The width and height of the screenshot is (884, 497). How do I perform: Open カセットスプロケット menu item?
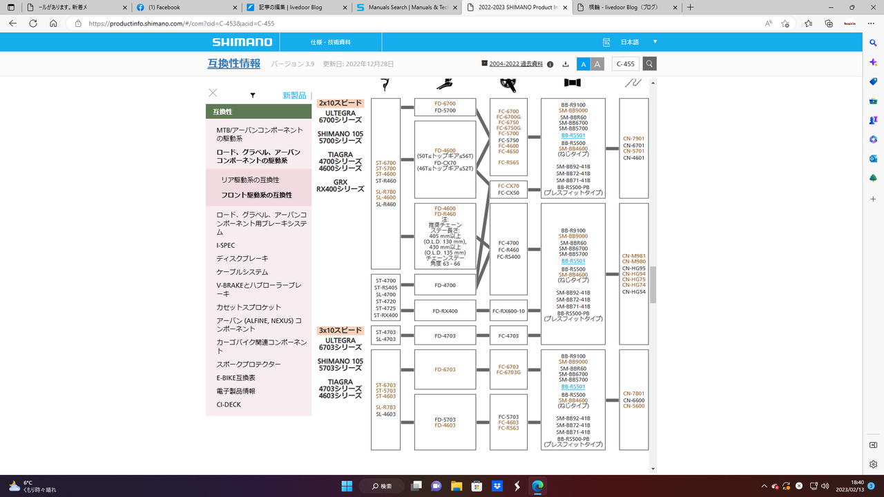[x=249, y=307]
